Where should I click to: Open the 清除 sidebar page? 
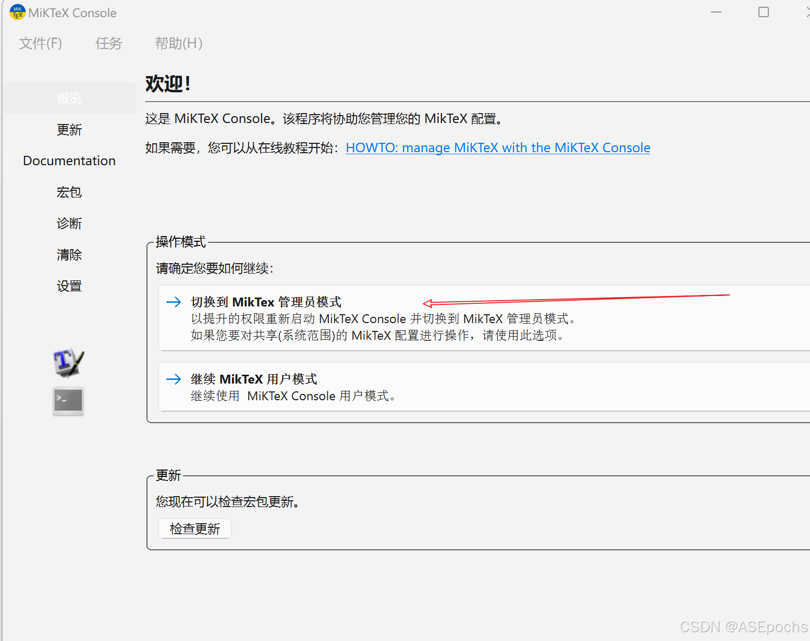coord(69,255)
